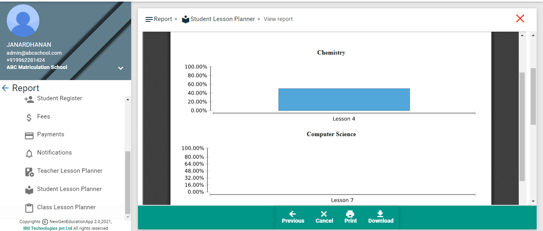Click the admin@abcschool.com email text
Viewport: 543px width, 231px height.
click(x=34, y=53)
